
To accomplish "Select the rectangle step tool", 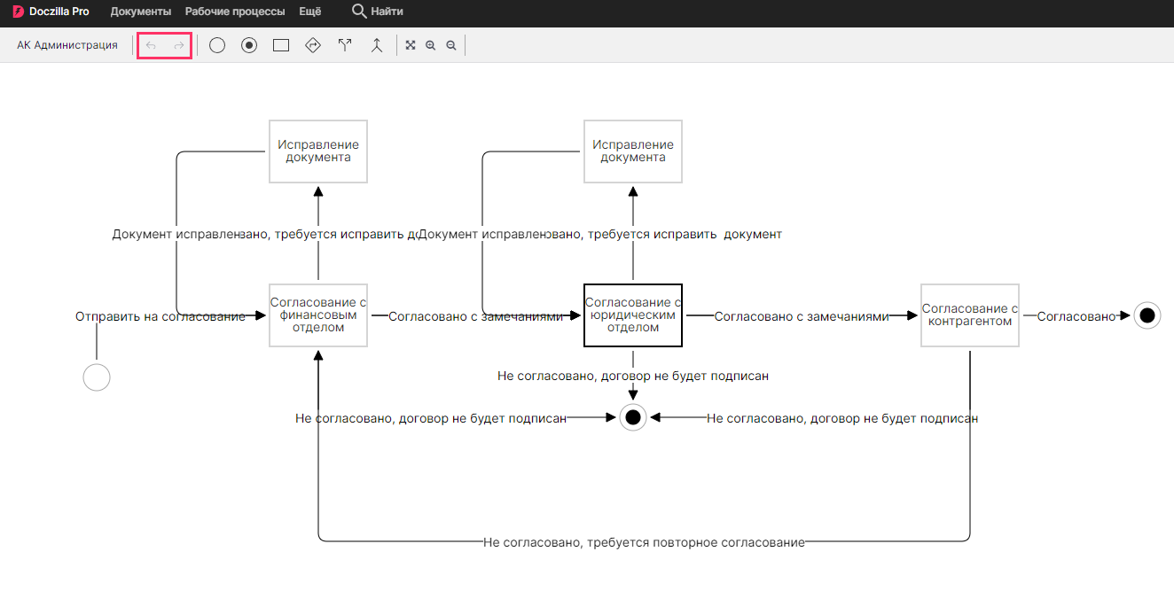I will click(x=281, y=45).
